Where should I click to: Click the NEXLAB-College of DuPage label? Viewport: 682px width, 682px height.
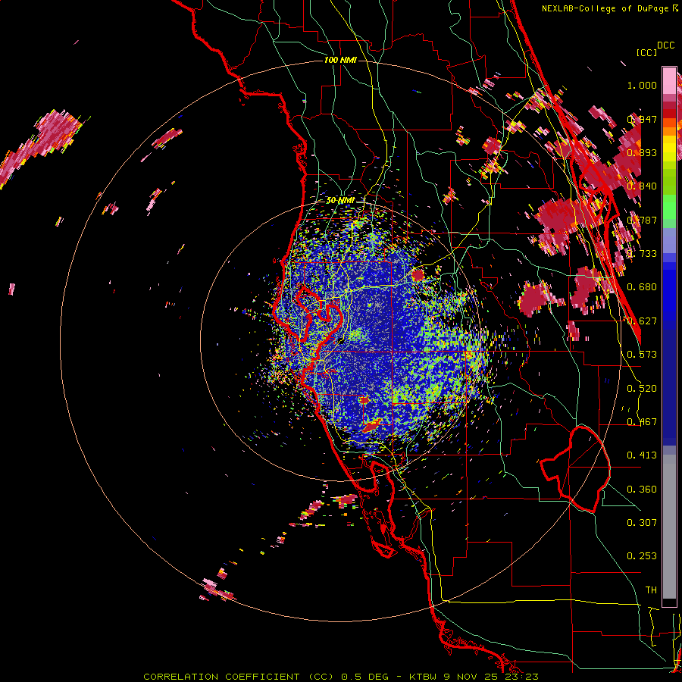(x=609, y=8)
